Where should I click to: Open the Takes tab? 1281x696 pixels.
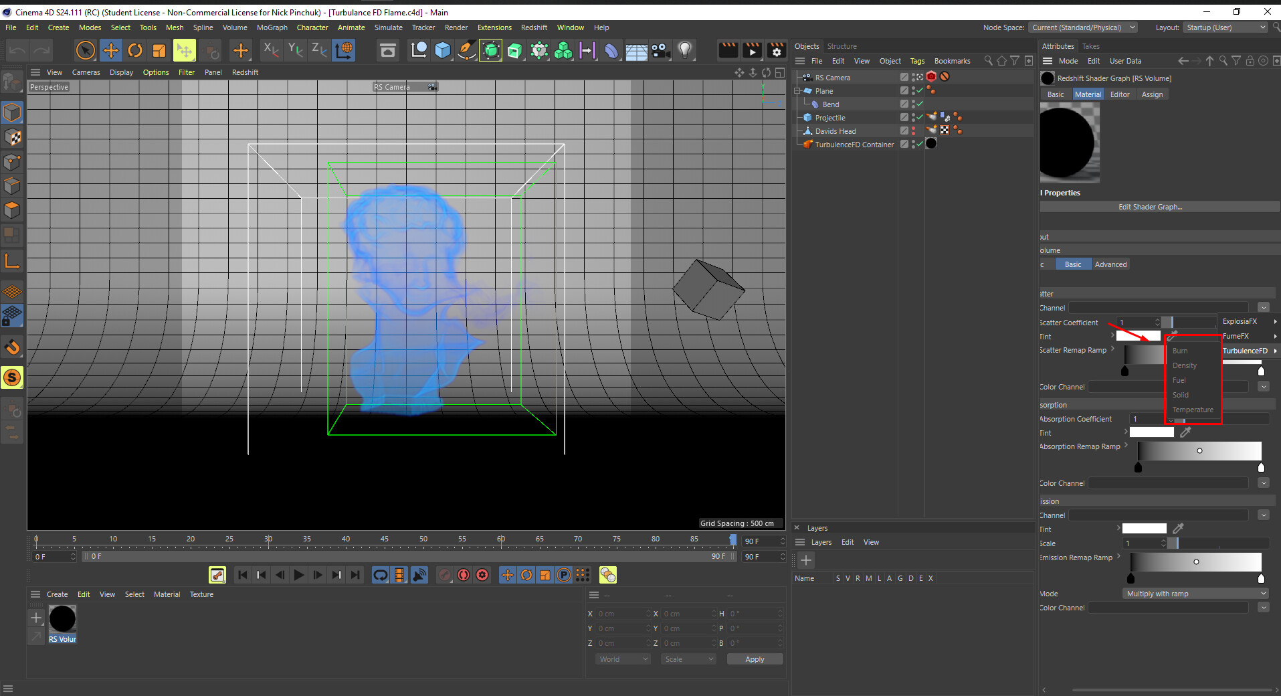(1090, 46)
